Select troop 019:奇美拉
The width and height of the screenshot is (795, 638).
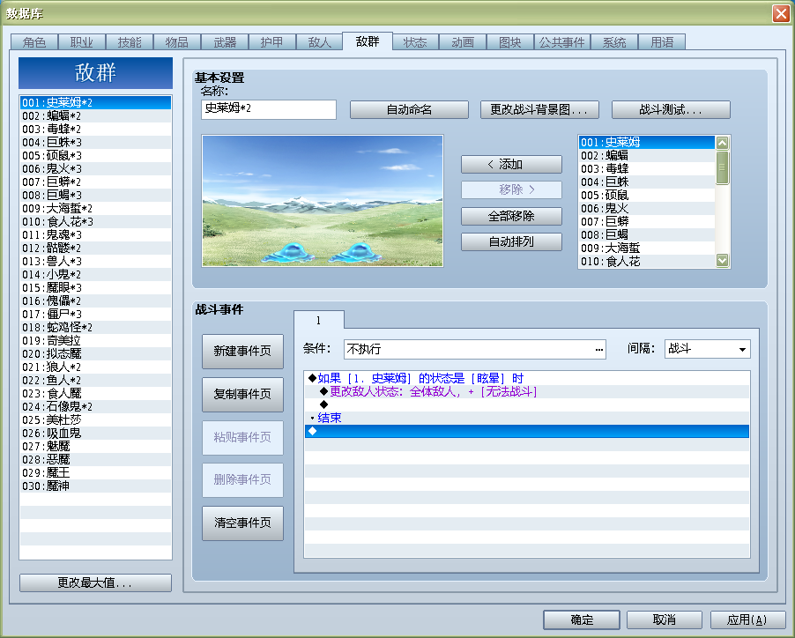tap(95, 340)
